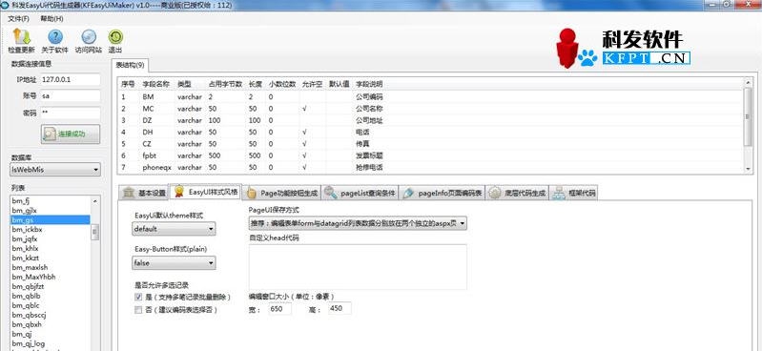Click the application icon in title bar
762x351 pixels.
tap(6, 6)
